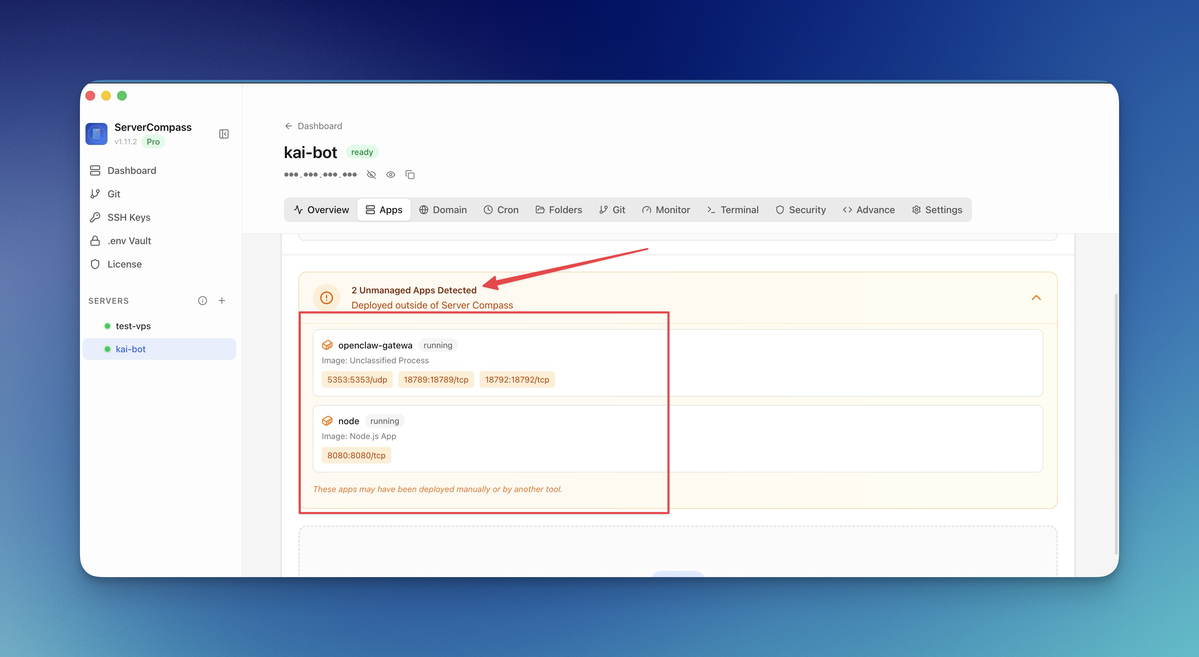Image resolution: width=1199 pixels, height=657 pixels.
Task: Click the server info icon beside SERVERS
Action: point(203,301)
